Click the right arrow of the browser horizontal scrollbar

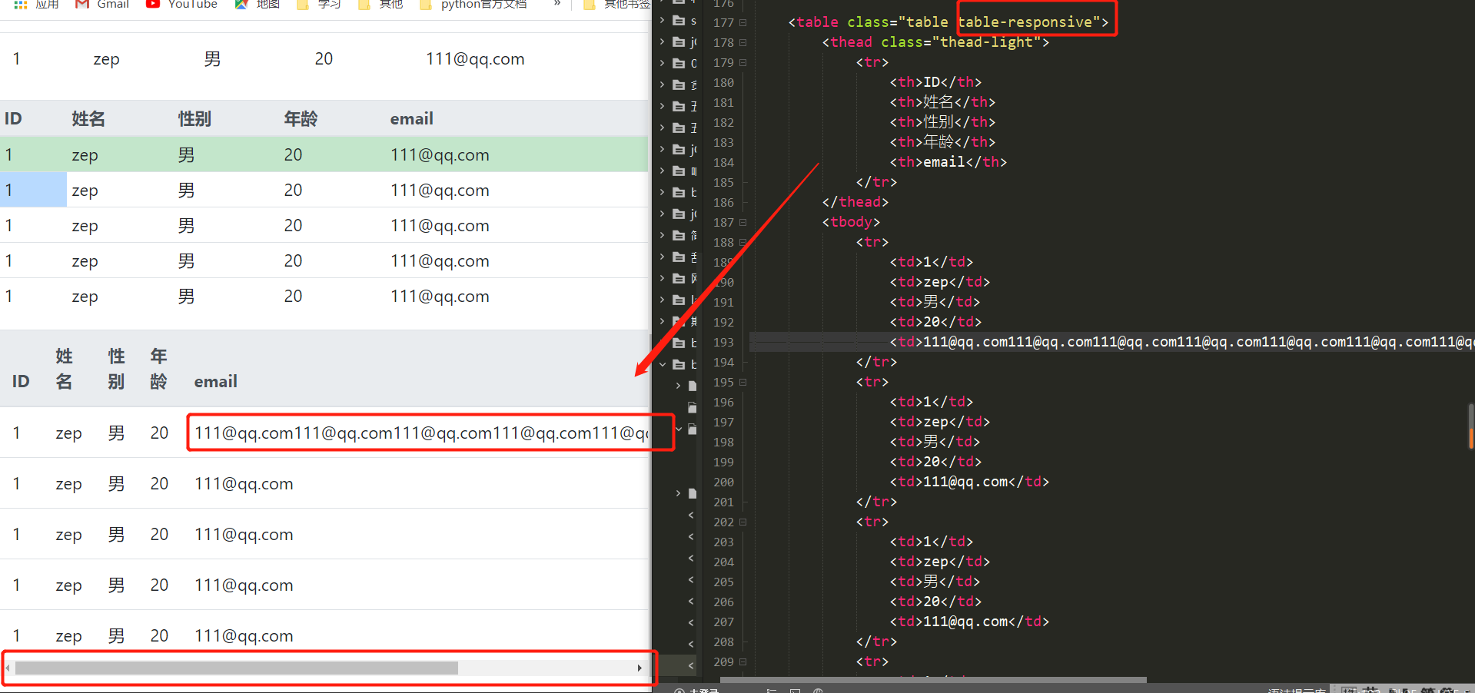[x=639, y=668]
